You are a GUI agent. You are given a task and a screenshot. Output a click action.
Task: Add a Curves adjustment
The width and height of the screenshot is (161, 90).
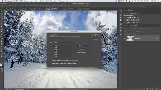(x=133, y=17)
